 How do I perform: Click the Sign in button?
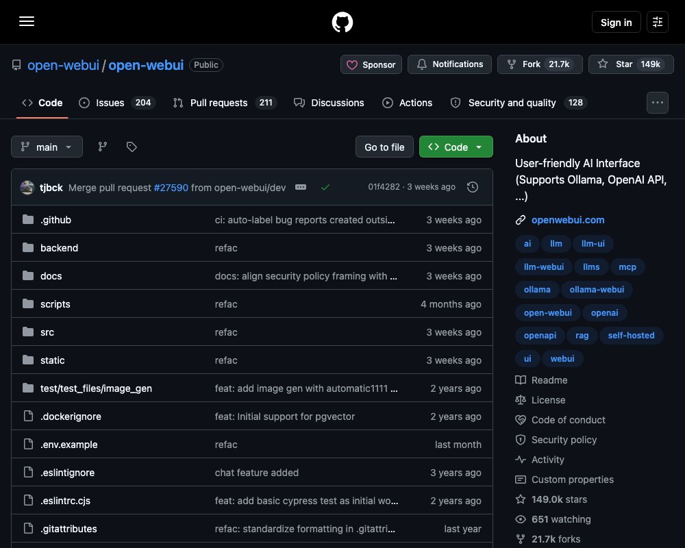pos(616,22)
